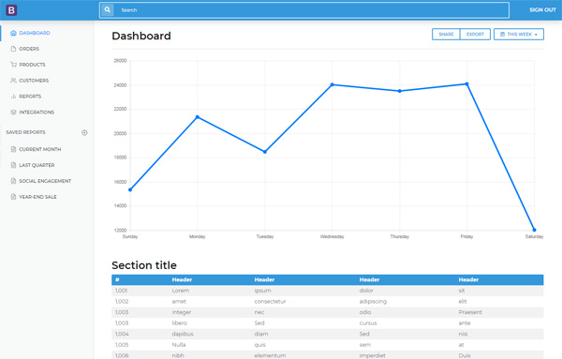Open Reports from the sidebar

click(30, 97)
